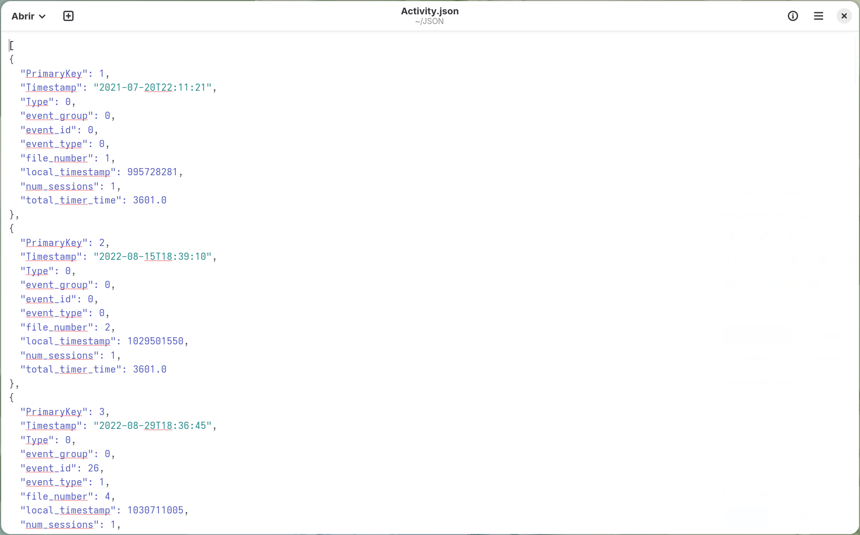Click the ~/JSON path subtitle

click(429, 22)
